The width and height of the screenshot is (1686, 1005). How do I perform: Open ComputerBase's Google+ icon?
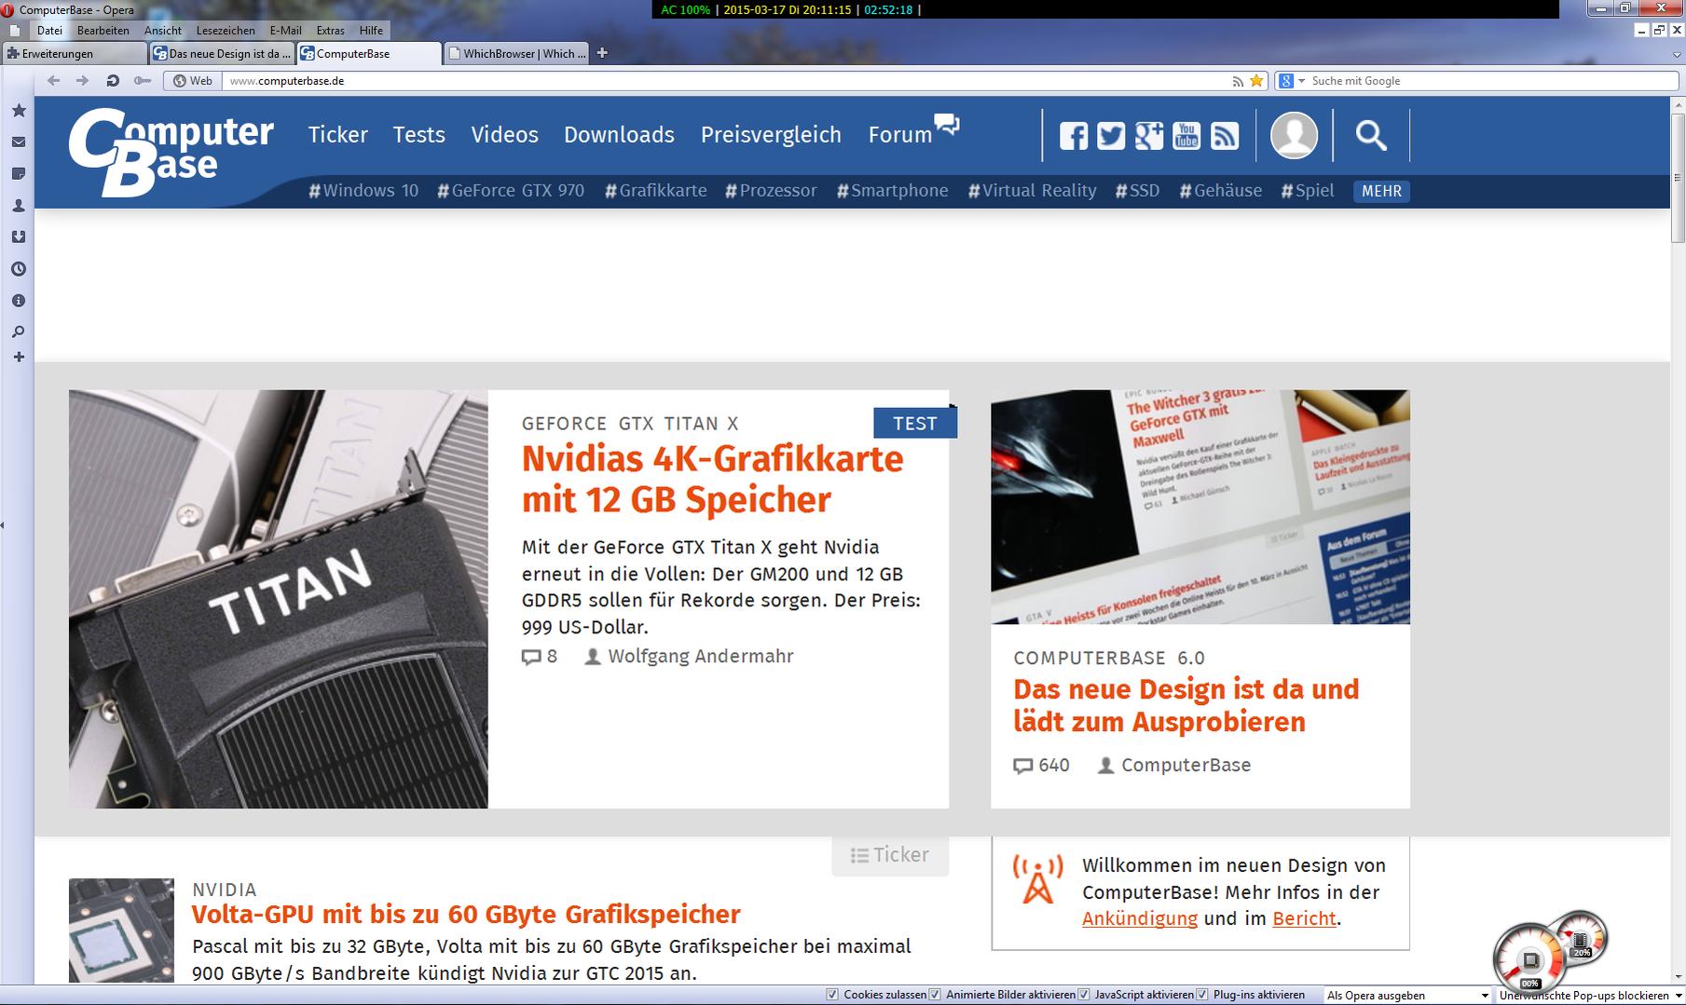pos(1149,136)
